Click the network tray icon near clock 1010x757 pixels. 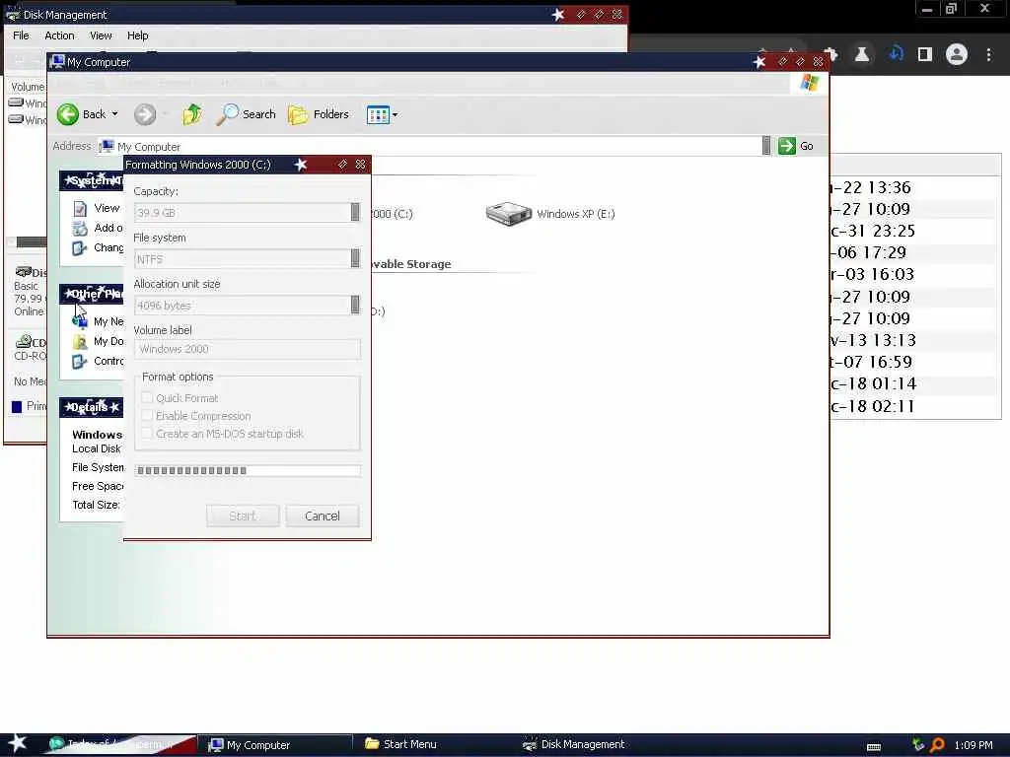918,745
